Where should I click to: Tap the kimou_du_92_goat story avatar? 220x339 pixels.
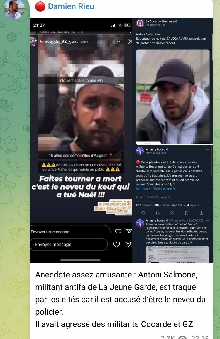coord(34,41)
